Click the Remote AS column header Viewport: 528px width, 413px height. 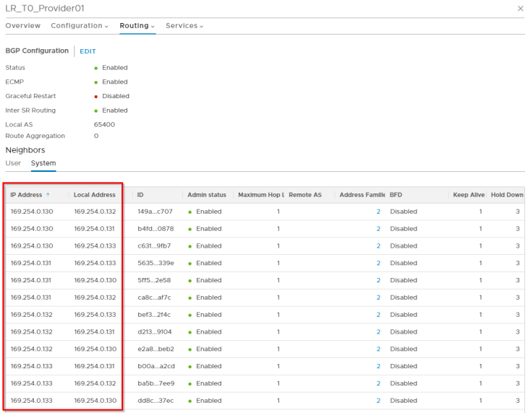pyautogui.click(x=305, y=195)
